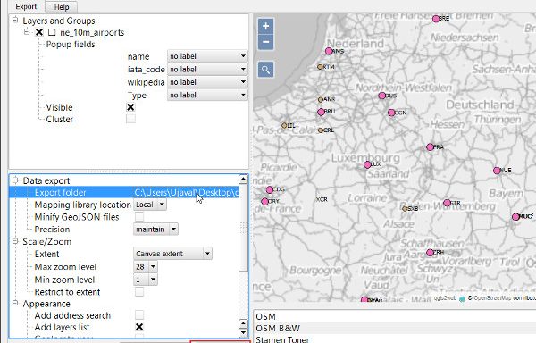
Task: Click the ORY airport marker
Action: 265,202
